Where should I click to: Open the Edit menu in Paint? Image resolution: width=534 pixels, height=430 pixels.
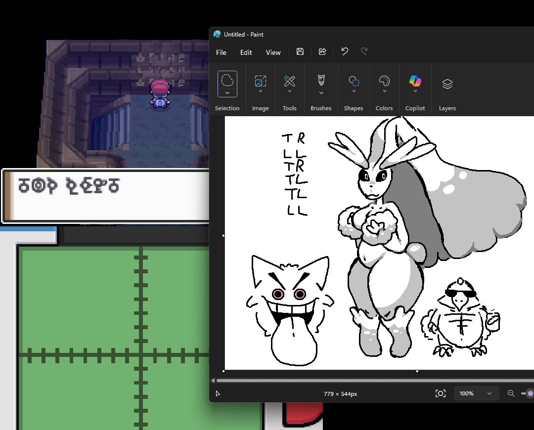click(246, 52)
